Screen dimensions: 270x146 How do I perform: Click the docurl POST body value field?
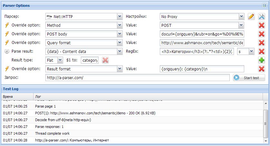point(202,34)
